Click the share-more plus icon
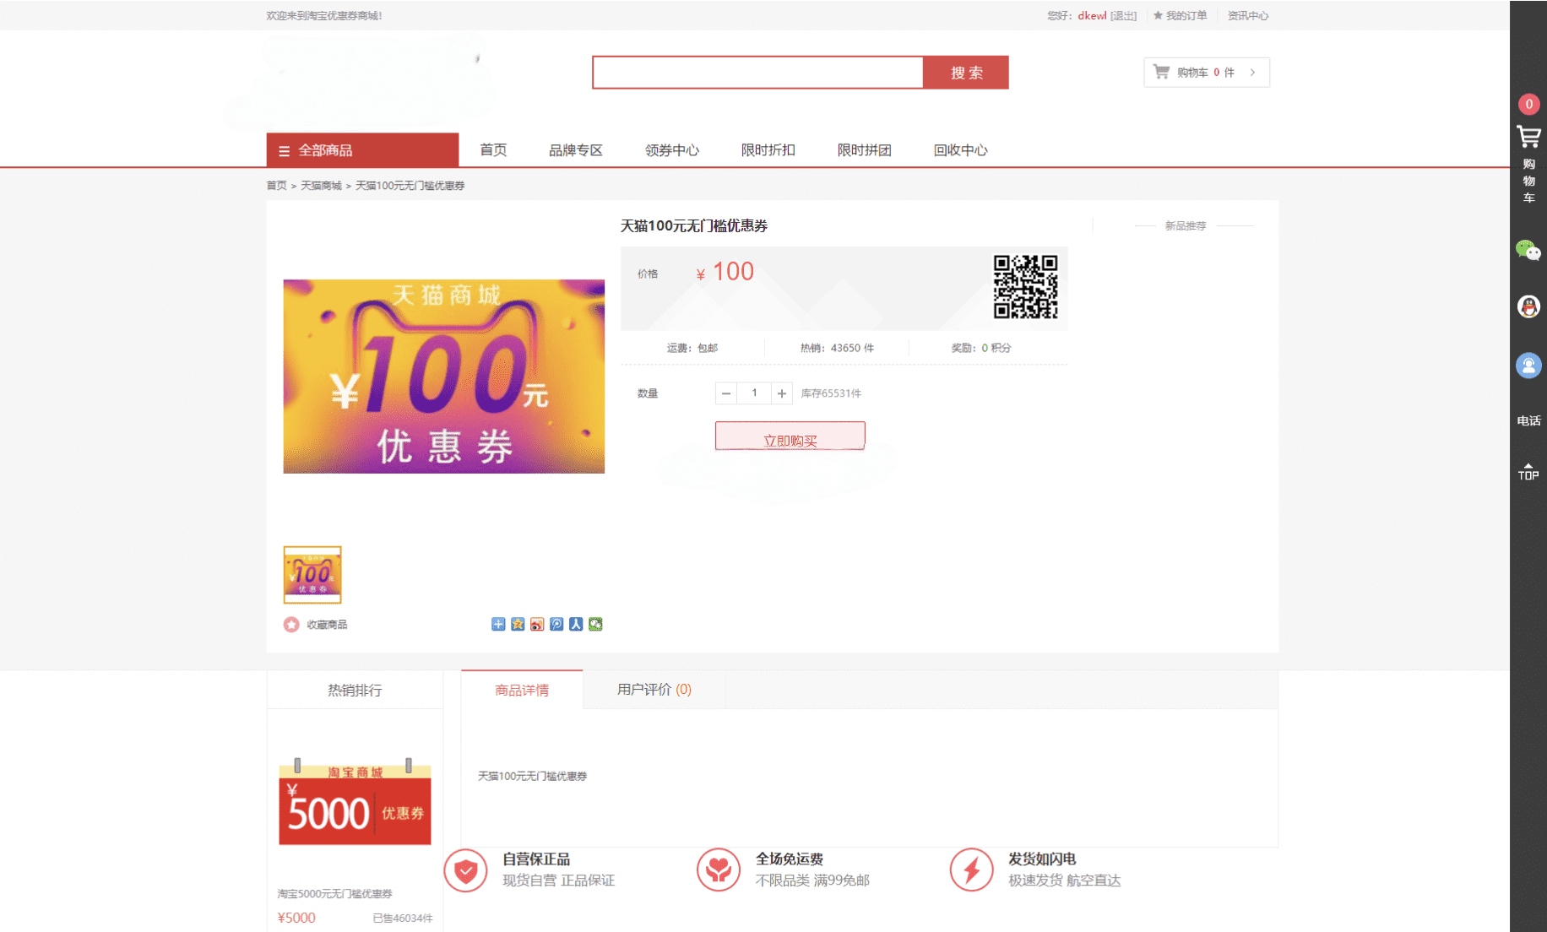 point(498,624)
